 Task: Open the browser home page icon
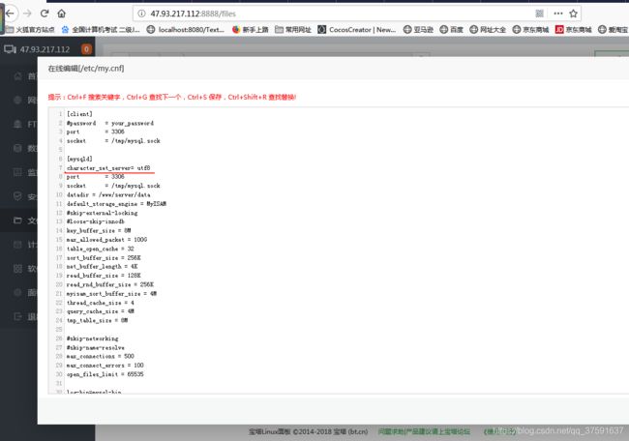point(61,14)
